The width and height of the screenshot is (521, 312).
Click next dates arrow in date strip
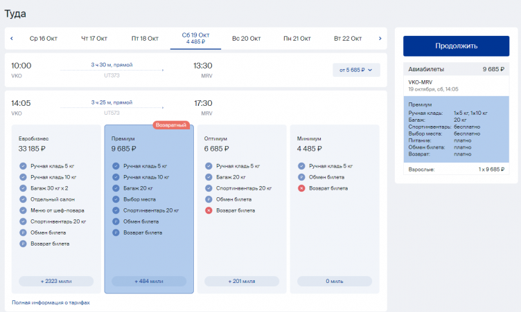point(380,39)
